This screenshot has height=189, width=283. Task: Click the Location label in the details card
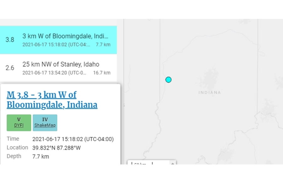pos(17,147)
